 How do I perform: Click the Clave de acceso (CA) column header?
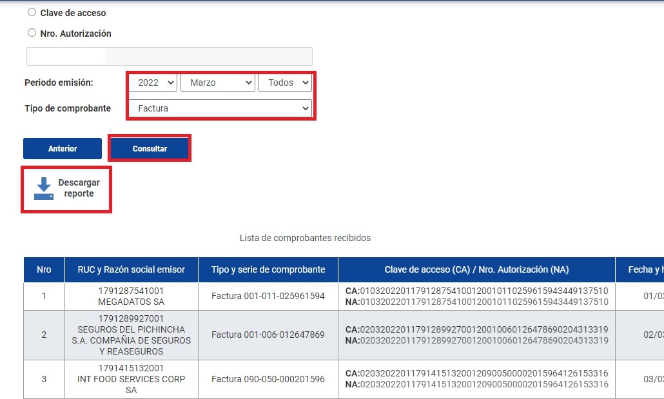tap(476, 269)
